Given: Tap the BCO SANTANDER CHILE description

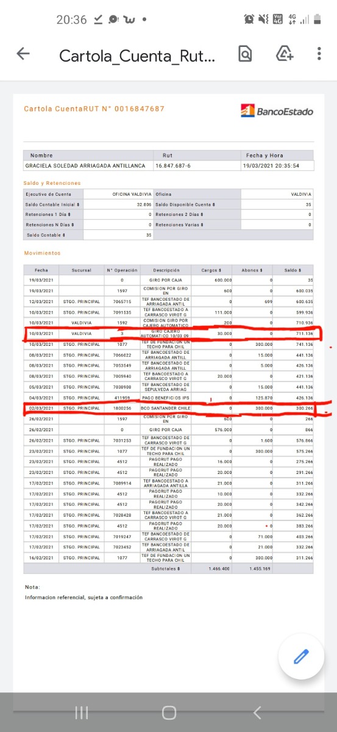Looking at the screenshot, I should pos(166,408).
